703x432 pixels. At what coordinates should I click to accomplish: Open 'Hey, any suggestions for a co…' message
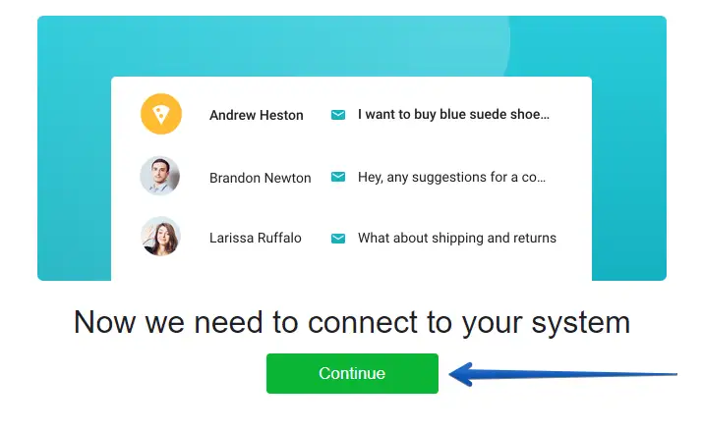click(x=451, y=178)
